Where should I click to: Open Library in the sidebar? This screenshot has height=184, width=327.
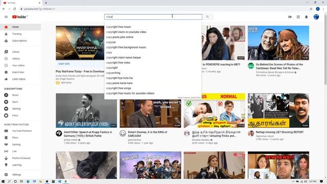pos(20,52)
